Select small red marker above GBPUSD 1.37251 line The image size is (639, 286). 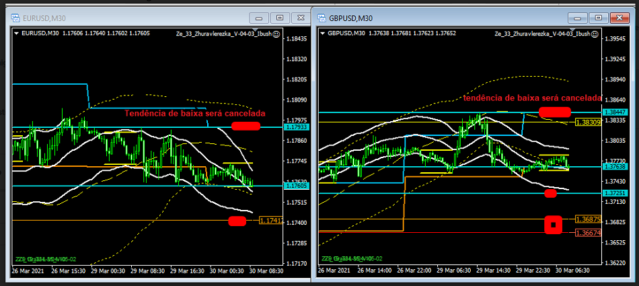point(550,193)
